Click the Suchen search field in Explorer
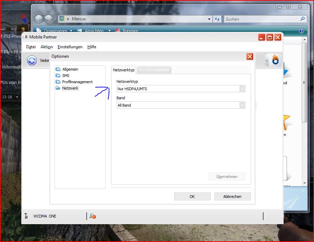Screen dimensions: 314x242 coord(262,19)
